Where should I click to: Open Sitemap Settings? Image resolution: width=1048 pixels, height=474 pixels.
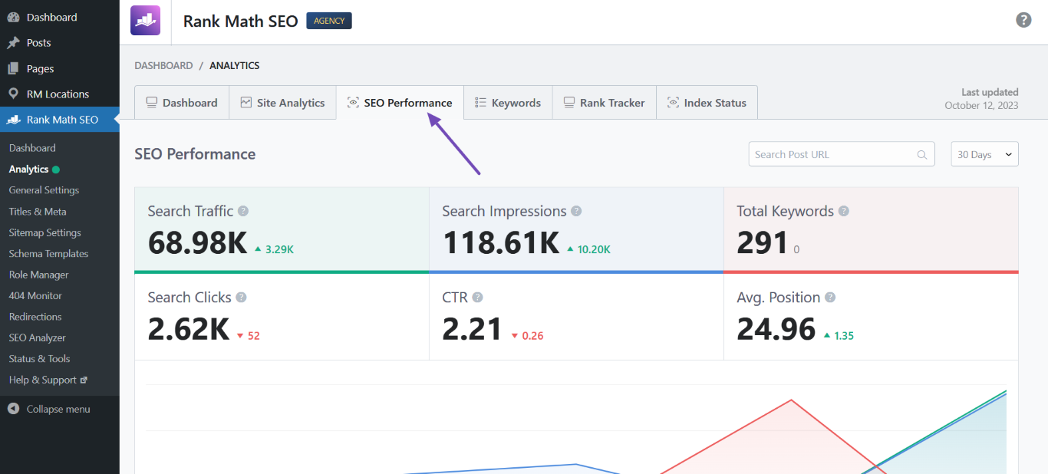[x=44, y=232]
